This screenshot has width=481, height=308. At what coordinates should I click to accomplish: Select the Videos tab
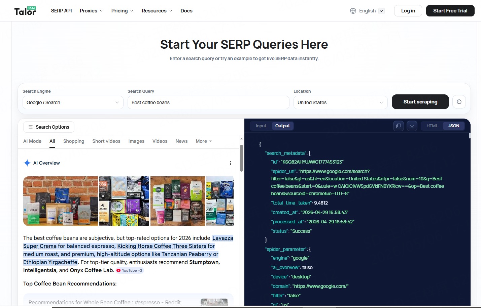click(160, 141)
